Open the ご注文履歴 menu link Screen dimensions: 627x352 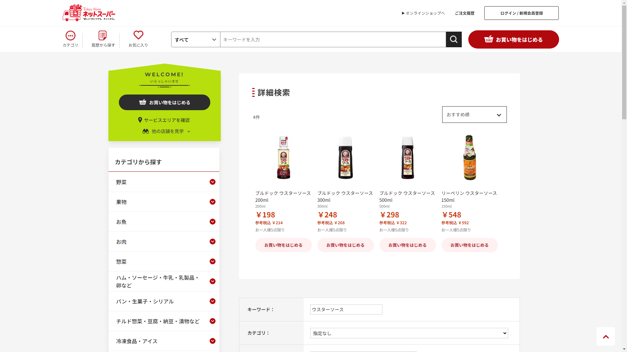(464, 13)
